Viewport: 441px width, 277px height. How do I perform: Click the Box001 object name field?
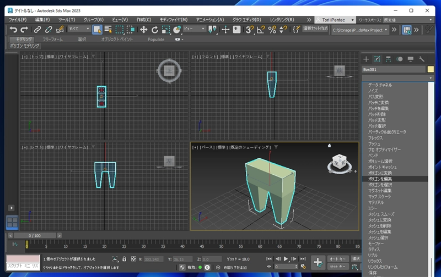394,70
